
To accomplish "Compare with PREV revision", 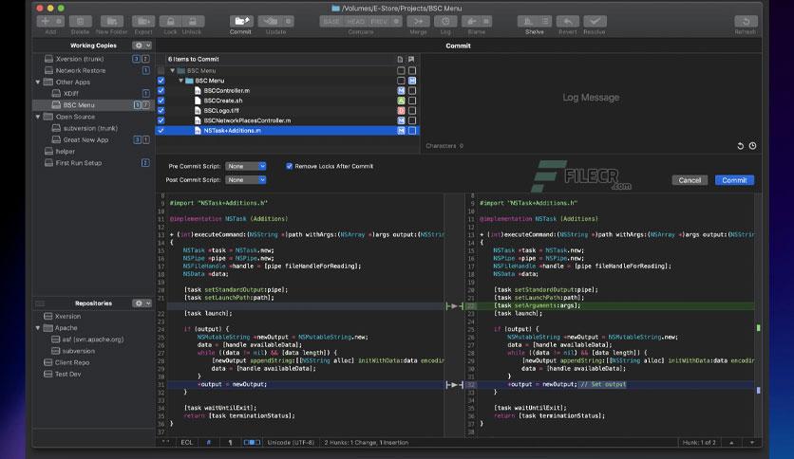I will 379,21.
